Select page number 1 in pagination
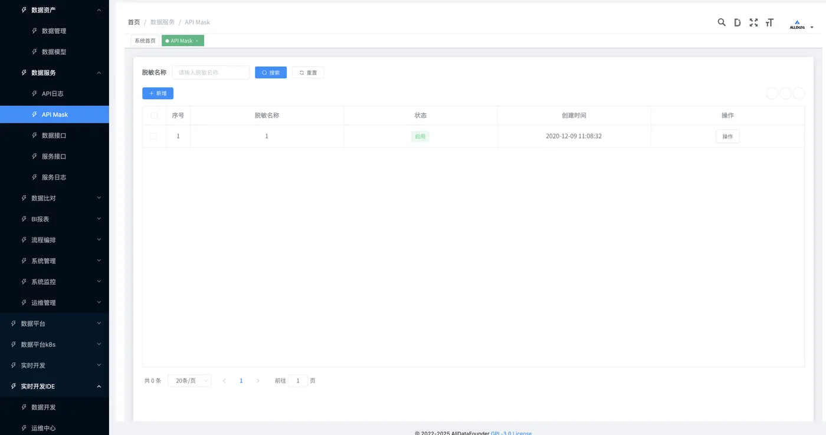Viewport: 826px width, 435px height. click(x=241, y=381)
